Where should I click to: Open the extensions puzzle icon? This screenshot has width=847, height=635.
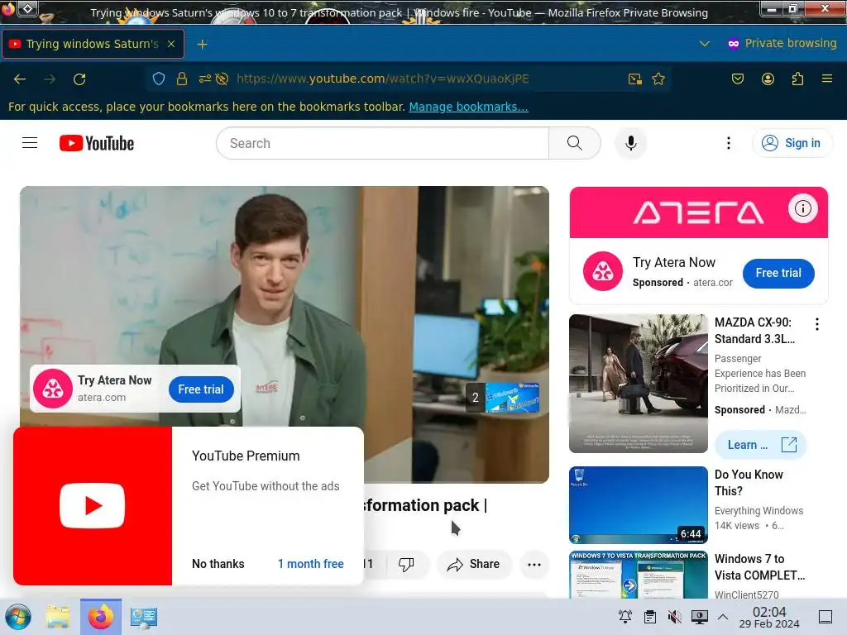tap(797, 79)
